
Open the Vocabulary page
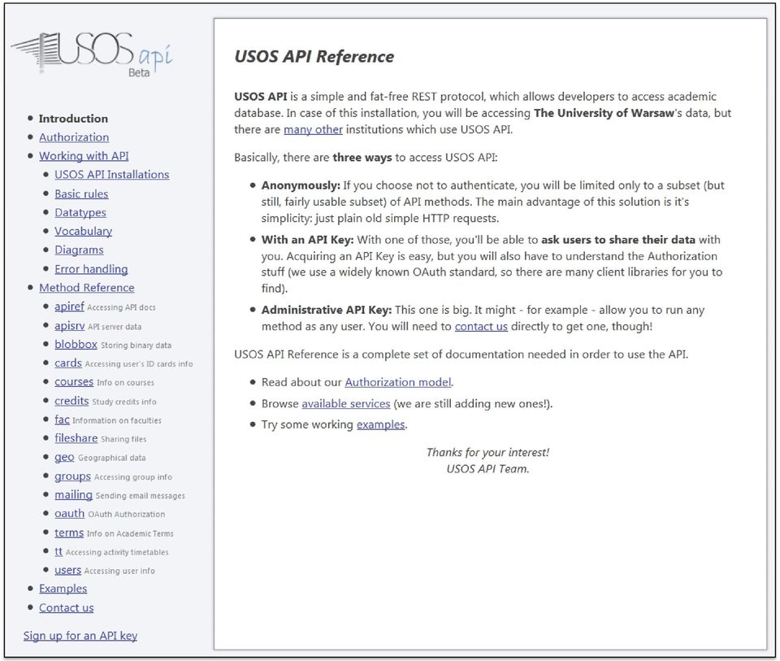[x=83, y=231]
